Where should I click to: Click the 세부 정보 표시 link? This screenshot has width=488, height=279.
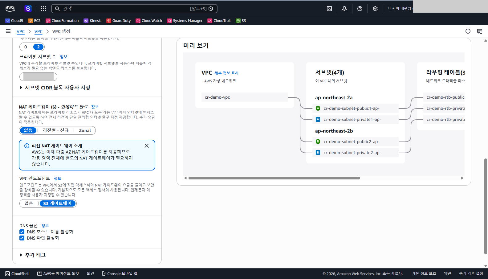coord(226,73)
